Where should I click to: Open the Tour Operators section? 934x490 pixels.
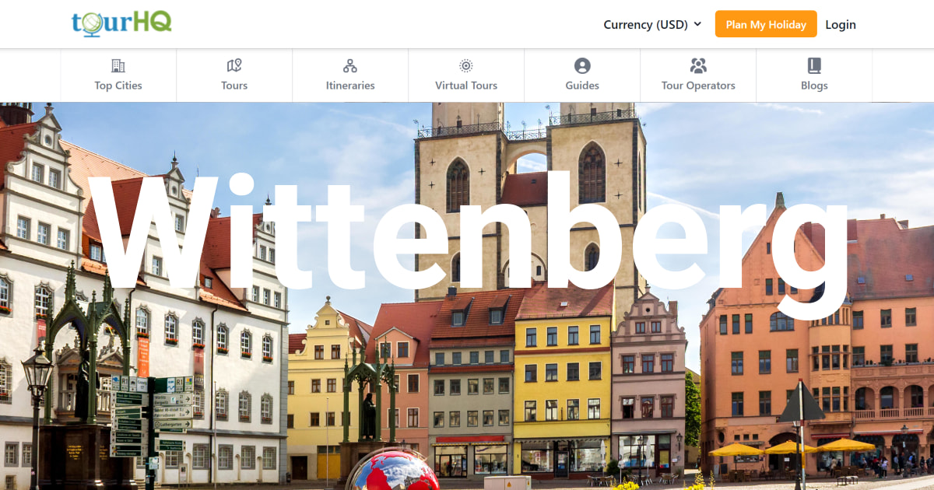tap(698, 86)
